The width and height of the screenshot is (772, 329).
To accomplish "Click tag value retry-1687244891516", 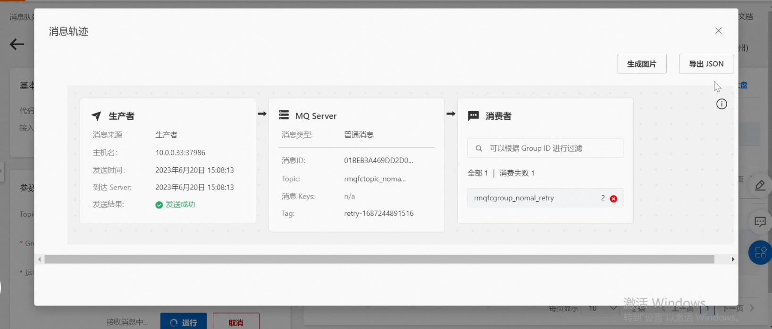I will coord(379,214).
